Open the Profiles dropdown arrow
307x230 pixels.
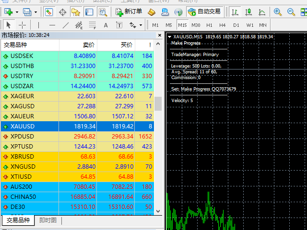[x=35, y=12]
